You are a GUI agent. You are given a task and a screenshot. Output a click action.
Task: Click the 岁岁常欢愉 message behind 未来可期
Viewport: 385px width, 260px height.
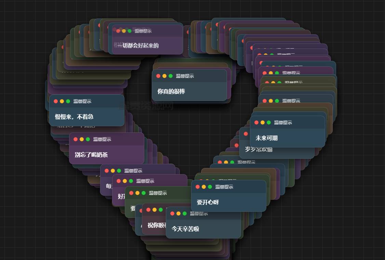pyautogui.click(x=258, y=149)
